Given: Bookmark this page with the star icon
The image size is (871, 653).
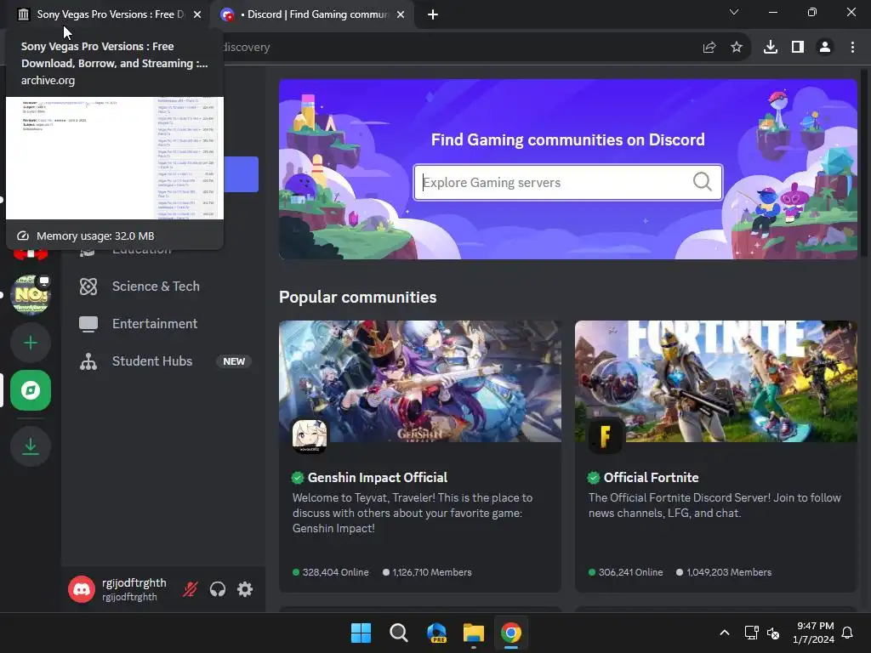Looking at the screenshot, I should pyautogui.click(x=737, y=48).
